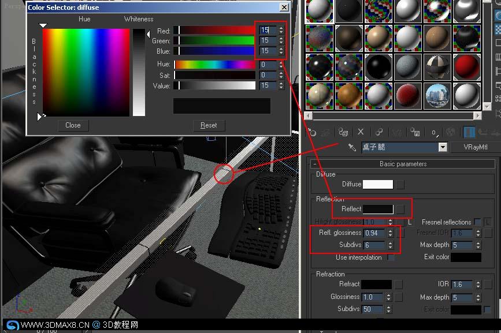Click the Sat value input field
The width and height of the screenshot is (501, 333).
[x=268, y=75]
